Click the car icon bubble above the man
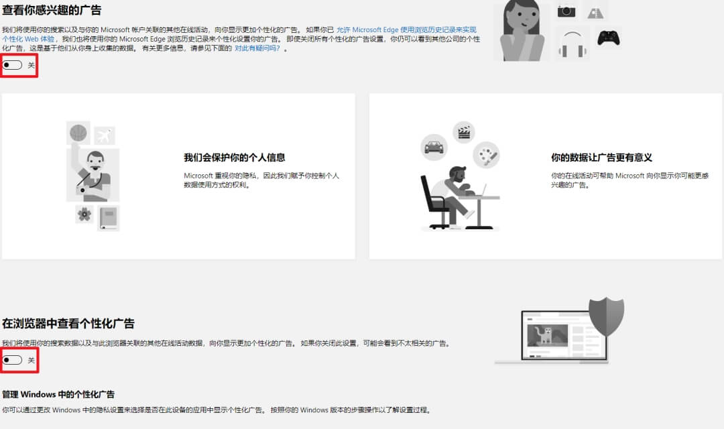The image size is (724, 429). point(434,148)
